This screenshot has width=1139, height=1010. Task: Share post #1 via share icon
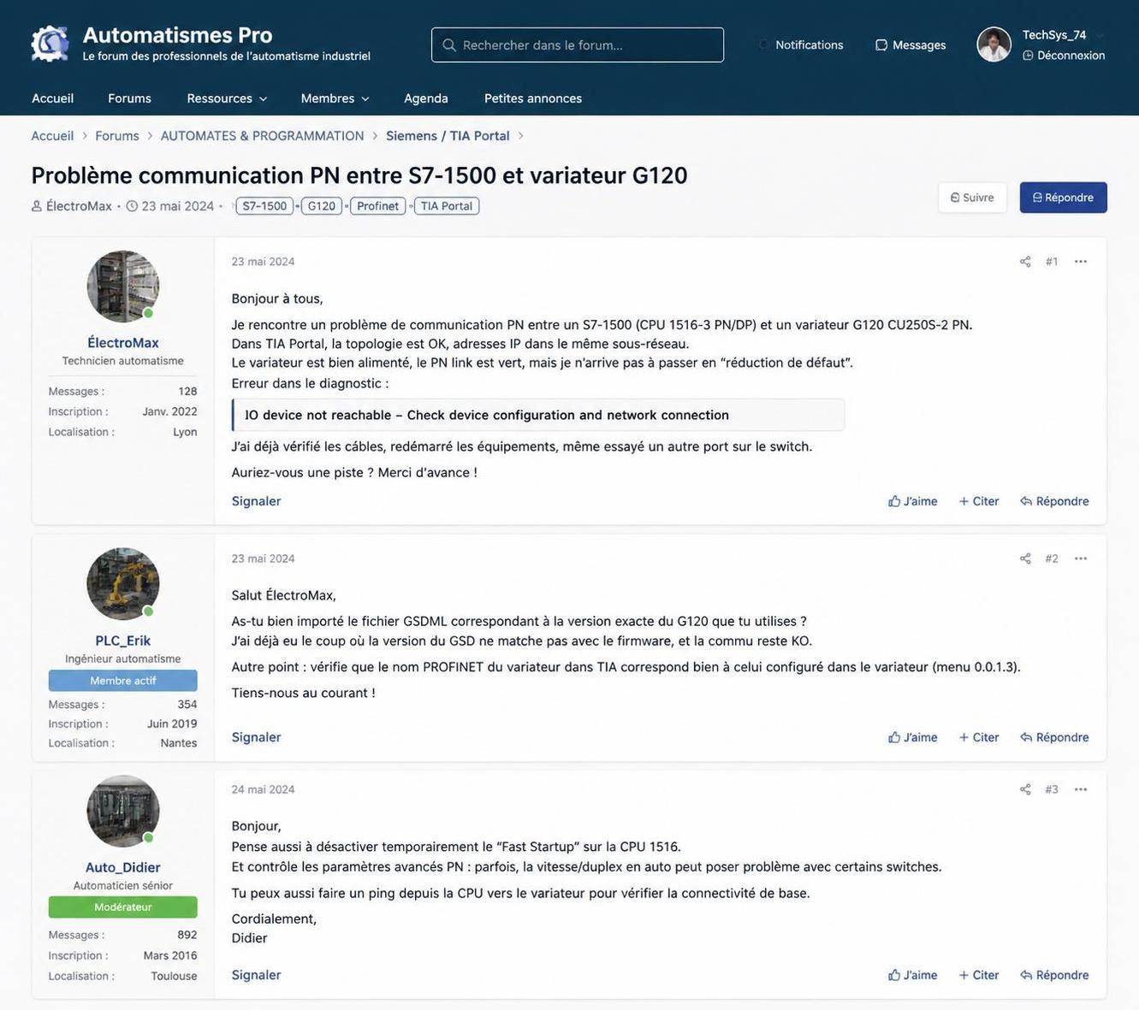pos(1025,262)
